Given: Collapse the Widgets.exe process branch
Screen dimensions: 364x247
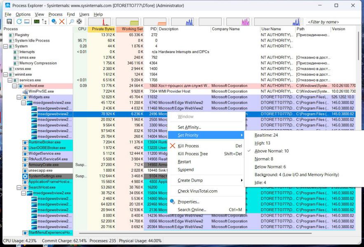Looking at the screenshot, I should 19,97.
